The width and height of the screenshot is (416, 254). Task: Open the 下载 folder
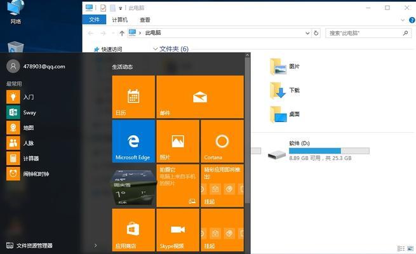coord(285,90)
